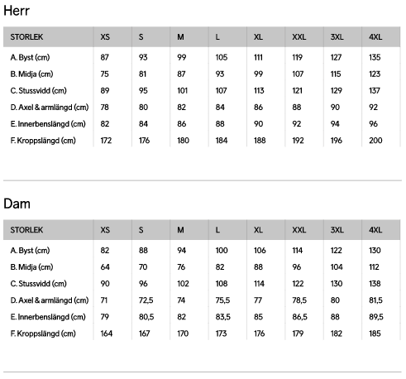Screen dimensions: 406x379
Task: Select Herr Stussvidd value 137
Action: 375,91
